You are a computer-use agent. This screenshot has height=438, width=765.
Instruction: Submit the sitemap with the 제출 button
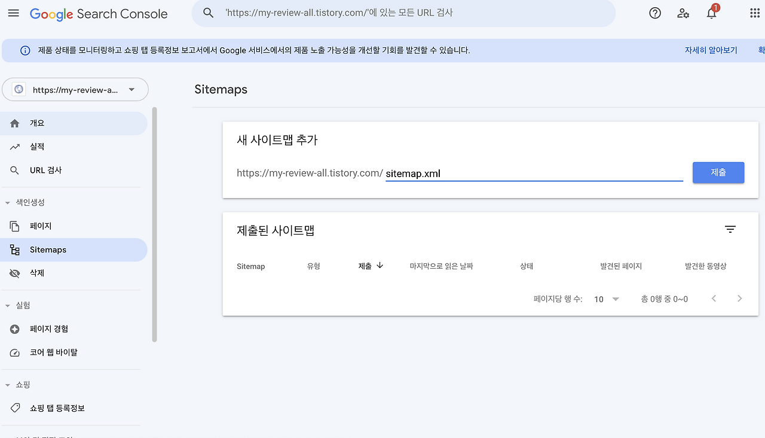pos(718,172)
